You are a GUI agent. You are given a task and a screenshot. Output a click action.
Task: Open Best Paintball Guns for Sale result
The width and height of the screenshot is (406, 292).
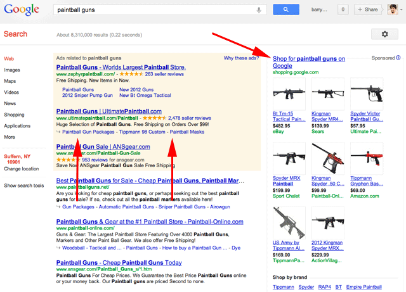pos(150,181)
